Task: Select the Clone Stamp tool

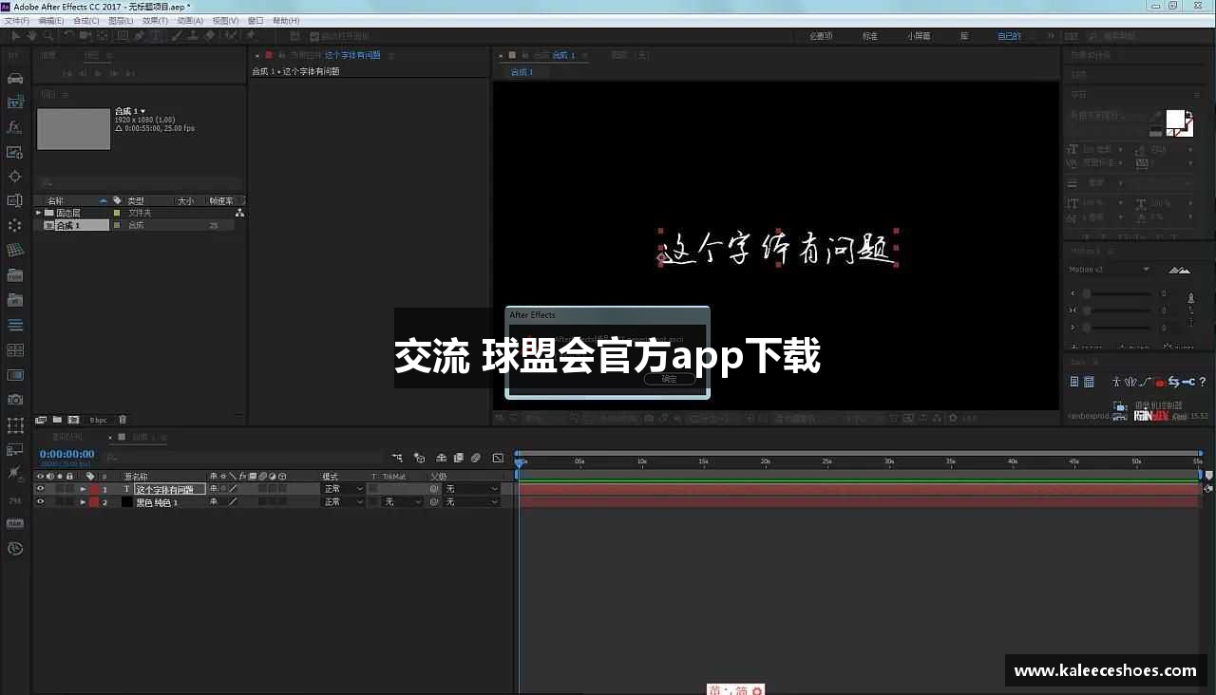Action: [x=193, y=36]
